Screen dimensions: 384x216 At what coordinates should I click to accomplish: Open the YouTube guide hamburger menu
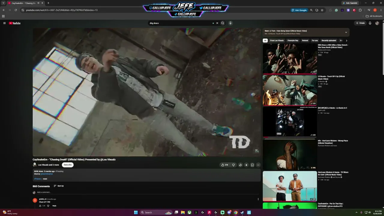pyautogui.click(x=4, y=23)
